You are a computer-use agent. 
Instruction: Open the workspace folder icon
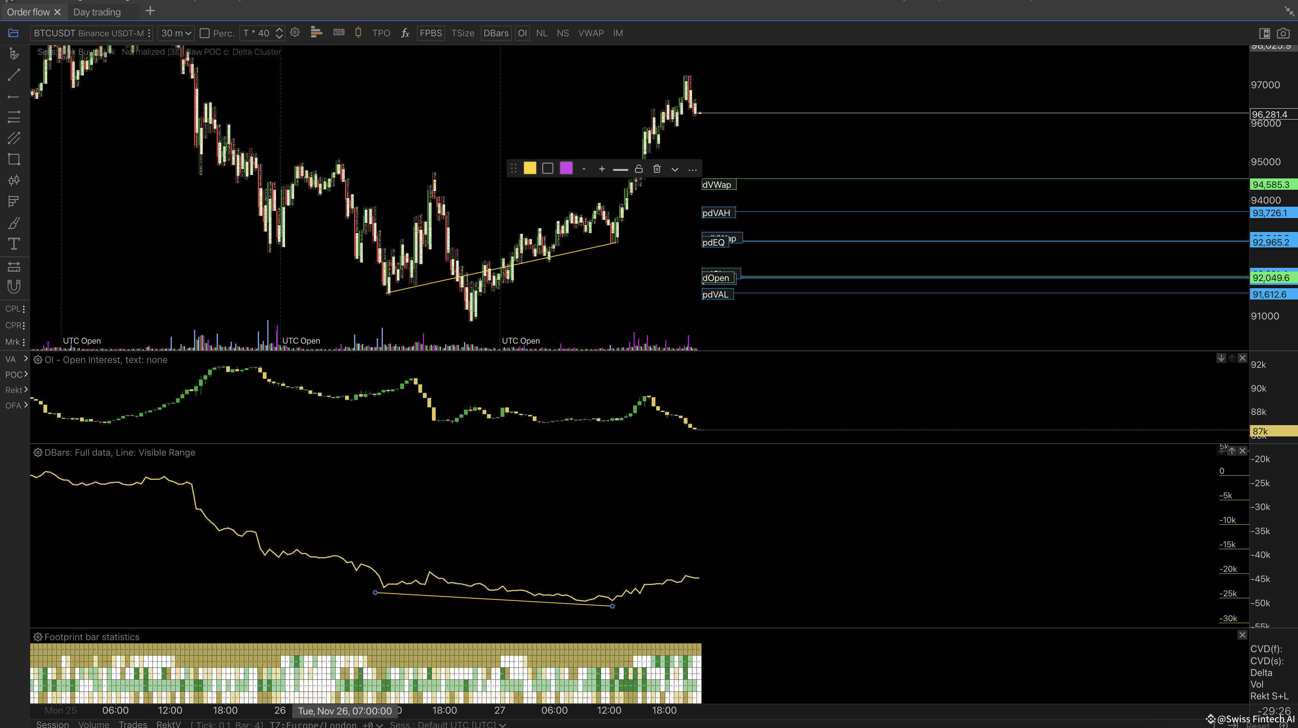[x=13, y=33]
